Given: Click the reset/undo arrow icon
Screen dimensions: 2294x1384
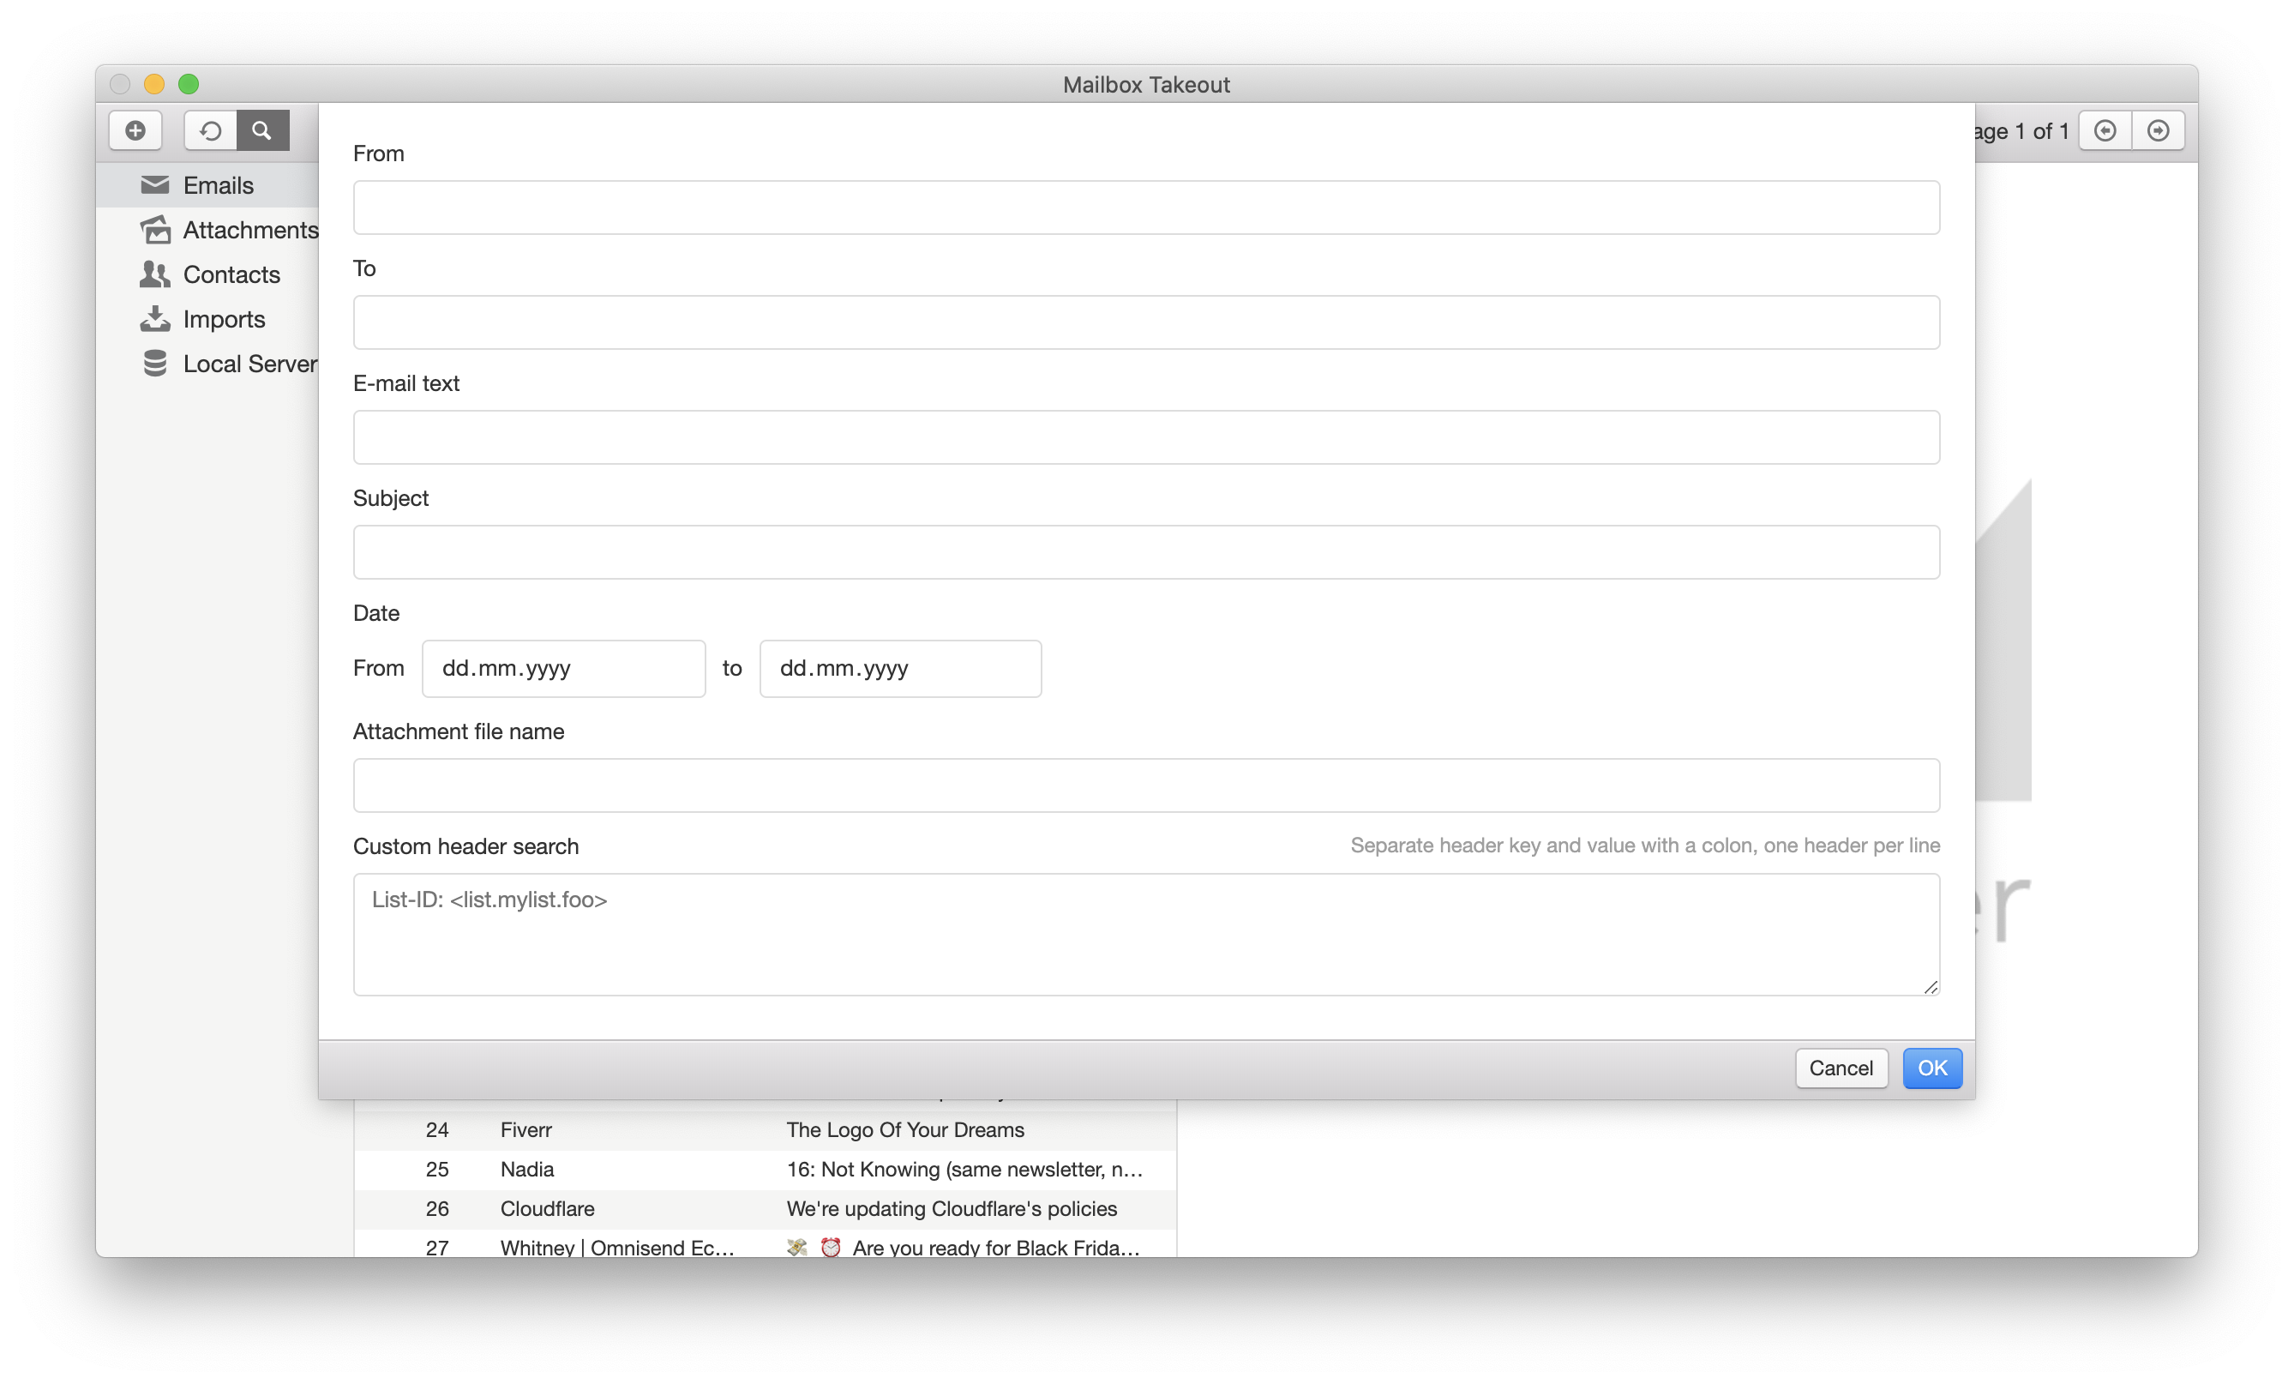Looking at the screenshot, I should click(209, 130).
